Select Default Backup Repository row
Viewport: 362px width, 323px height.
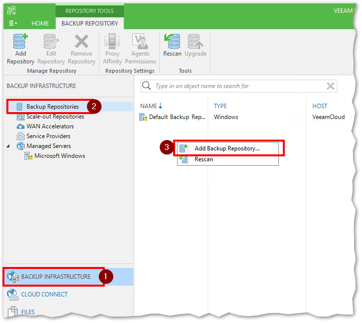click(x=177, y=117)
